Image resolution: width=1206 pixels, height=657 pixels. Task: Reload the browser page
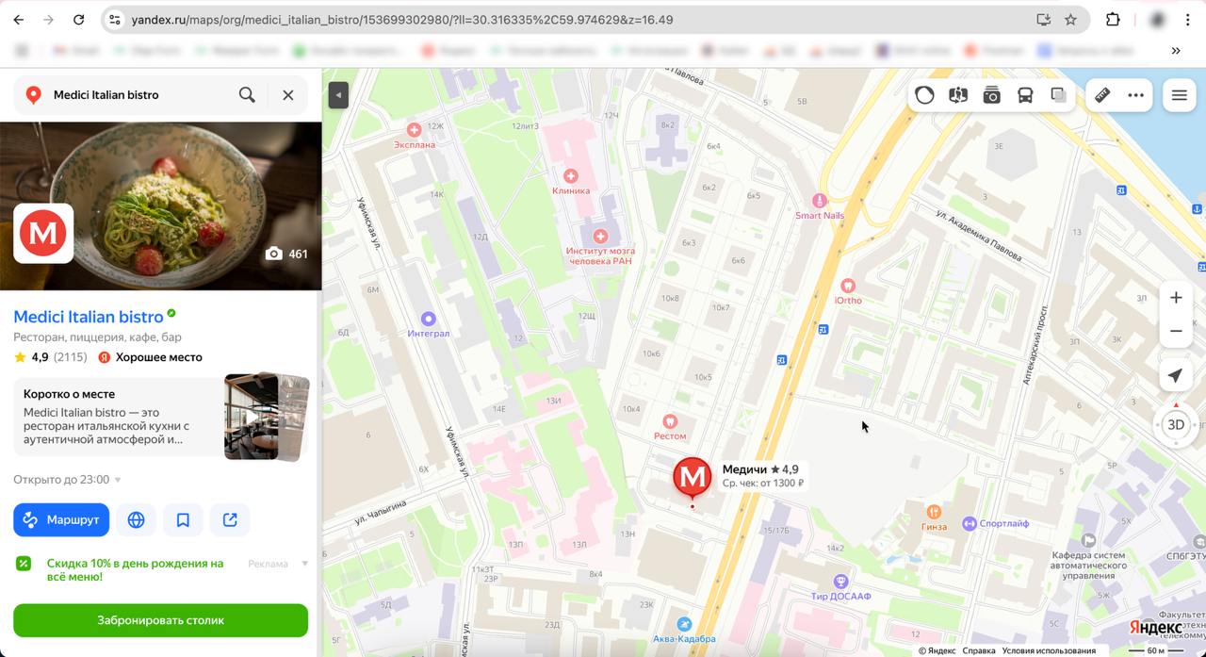pyautogui.click(x=79, y=20)
